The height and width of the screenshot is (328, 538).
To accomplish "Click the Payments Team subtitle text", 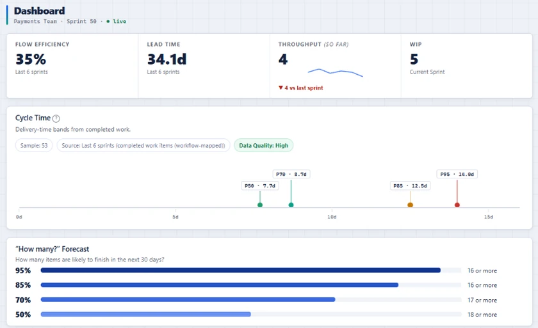I will (35, 21).
